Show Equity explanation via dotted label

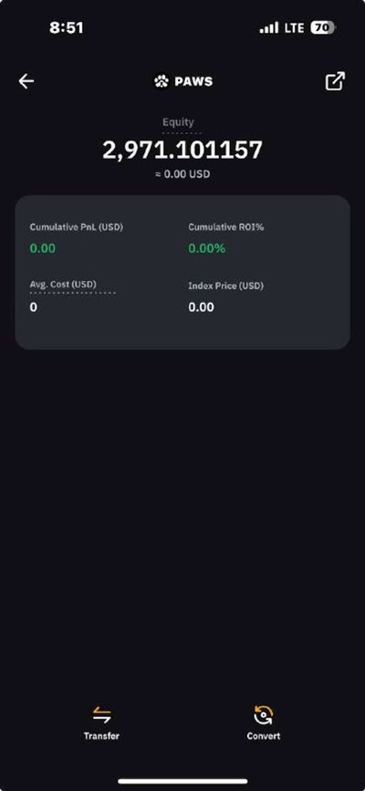178,122
